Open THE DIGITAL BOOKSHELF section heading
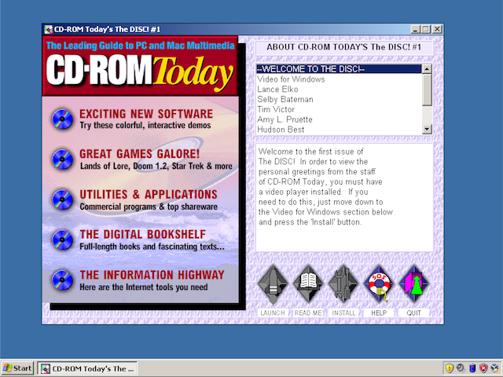Screen dimensions: 503x377 [143, 234]
